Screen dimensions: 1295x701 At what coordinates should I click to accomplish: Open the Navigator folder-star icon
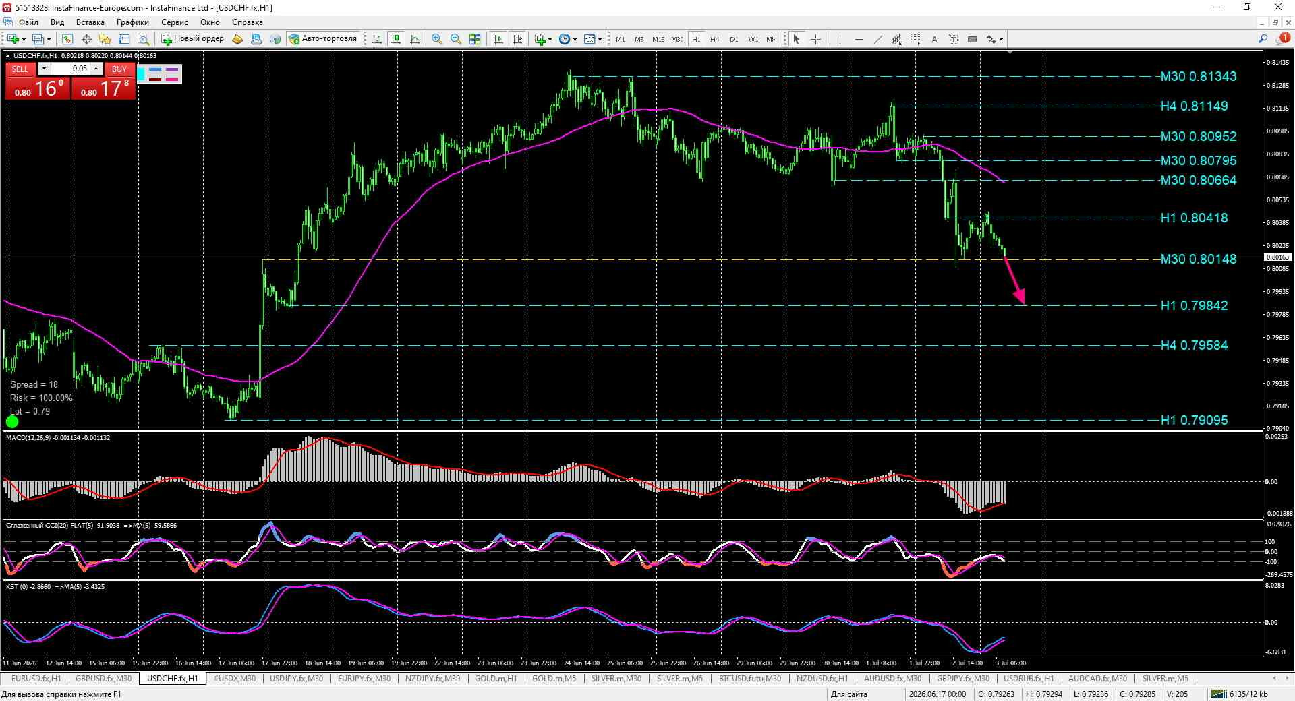point(105,39)
